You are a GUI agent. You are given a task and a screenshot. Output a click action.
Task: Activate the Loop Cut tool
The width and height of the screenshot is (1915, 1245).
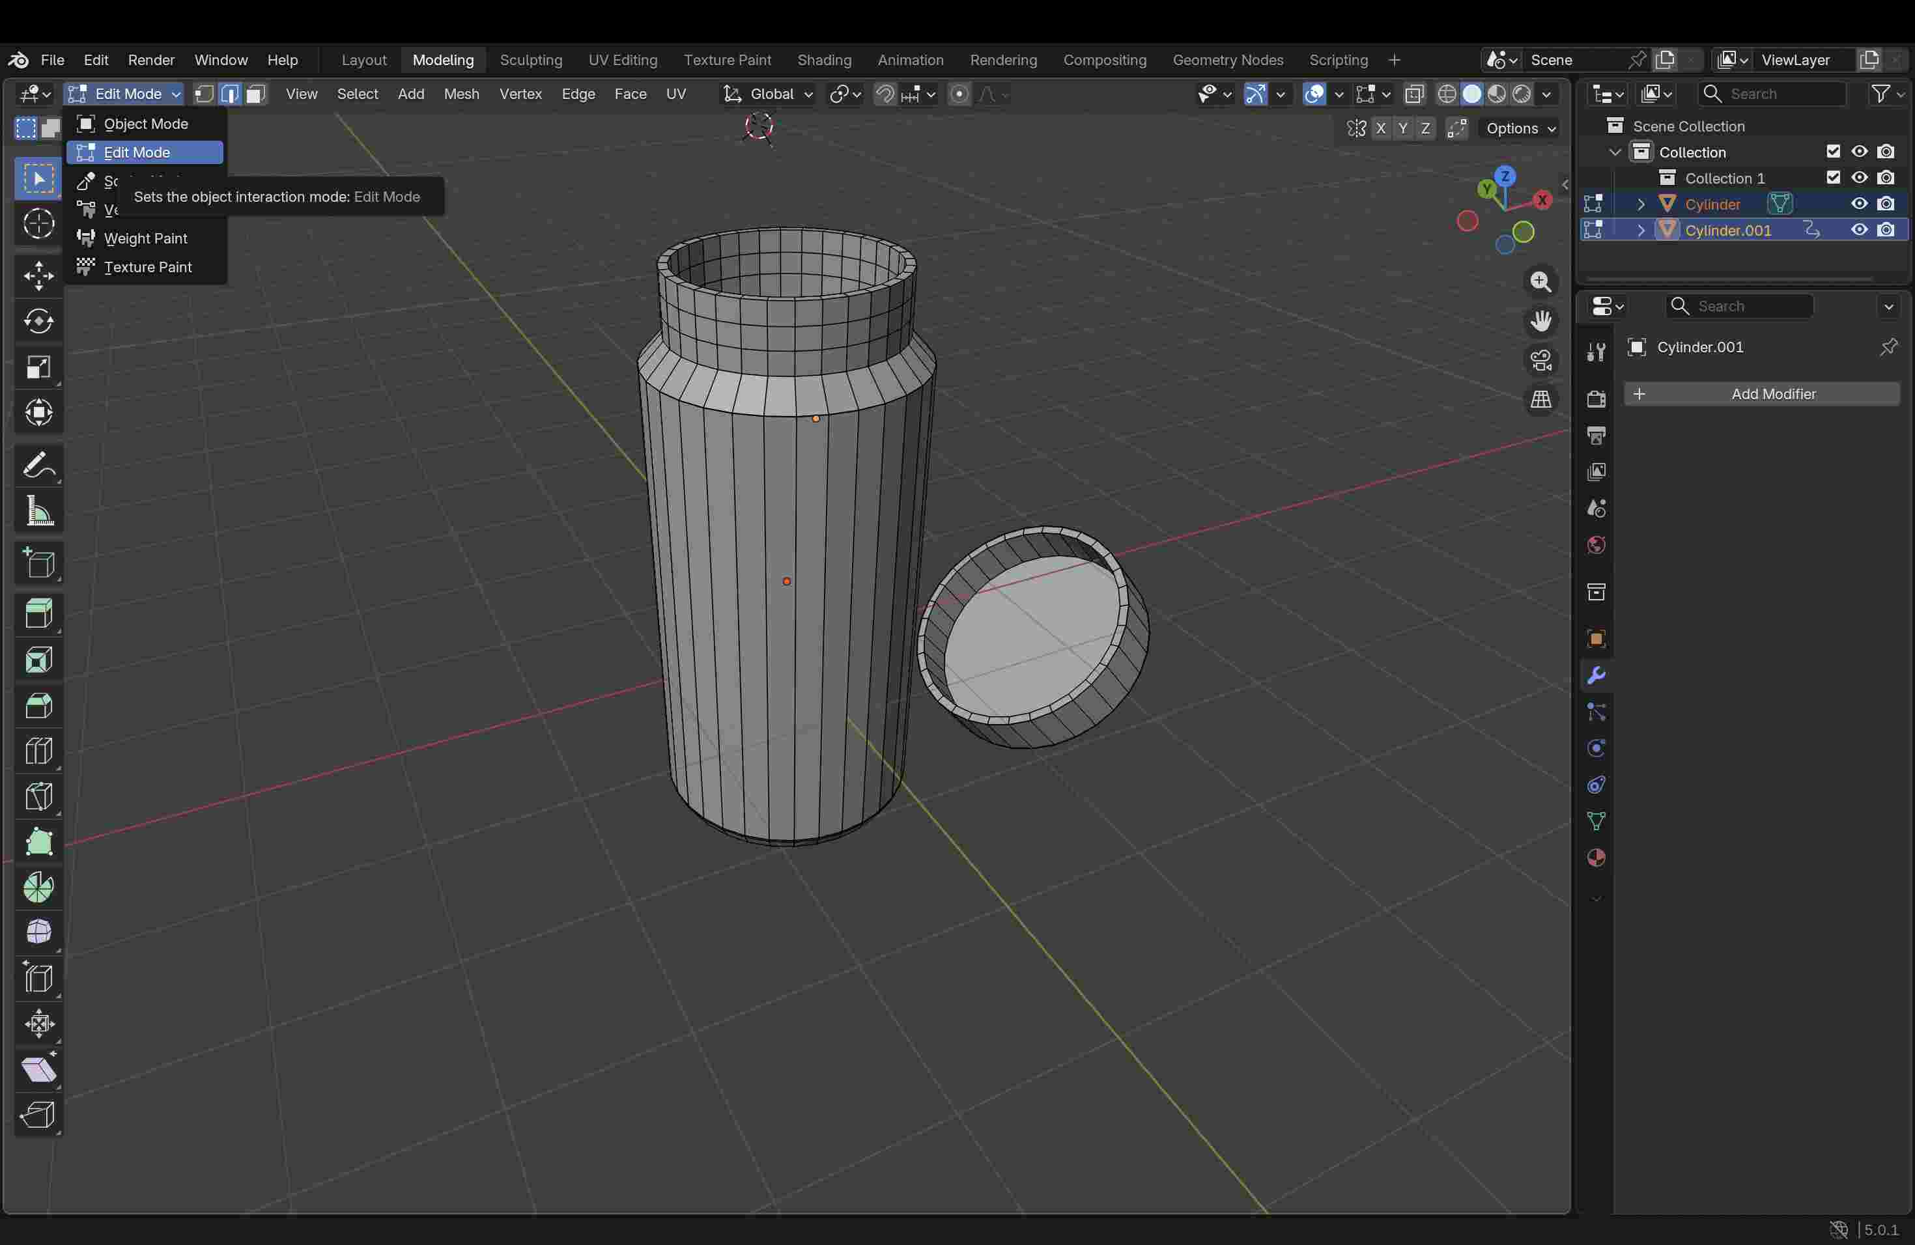(x=38, y=750)
